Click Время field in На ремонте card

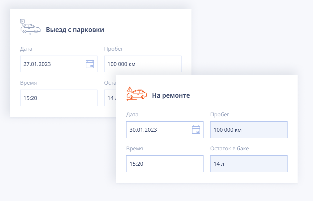tap(165, 164)
